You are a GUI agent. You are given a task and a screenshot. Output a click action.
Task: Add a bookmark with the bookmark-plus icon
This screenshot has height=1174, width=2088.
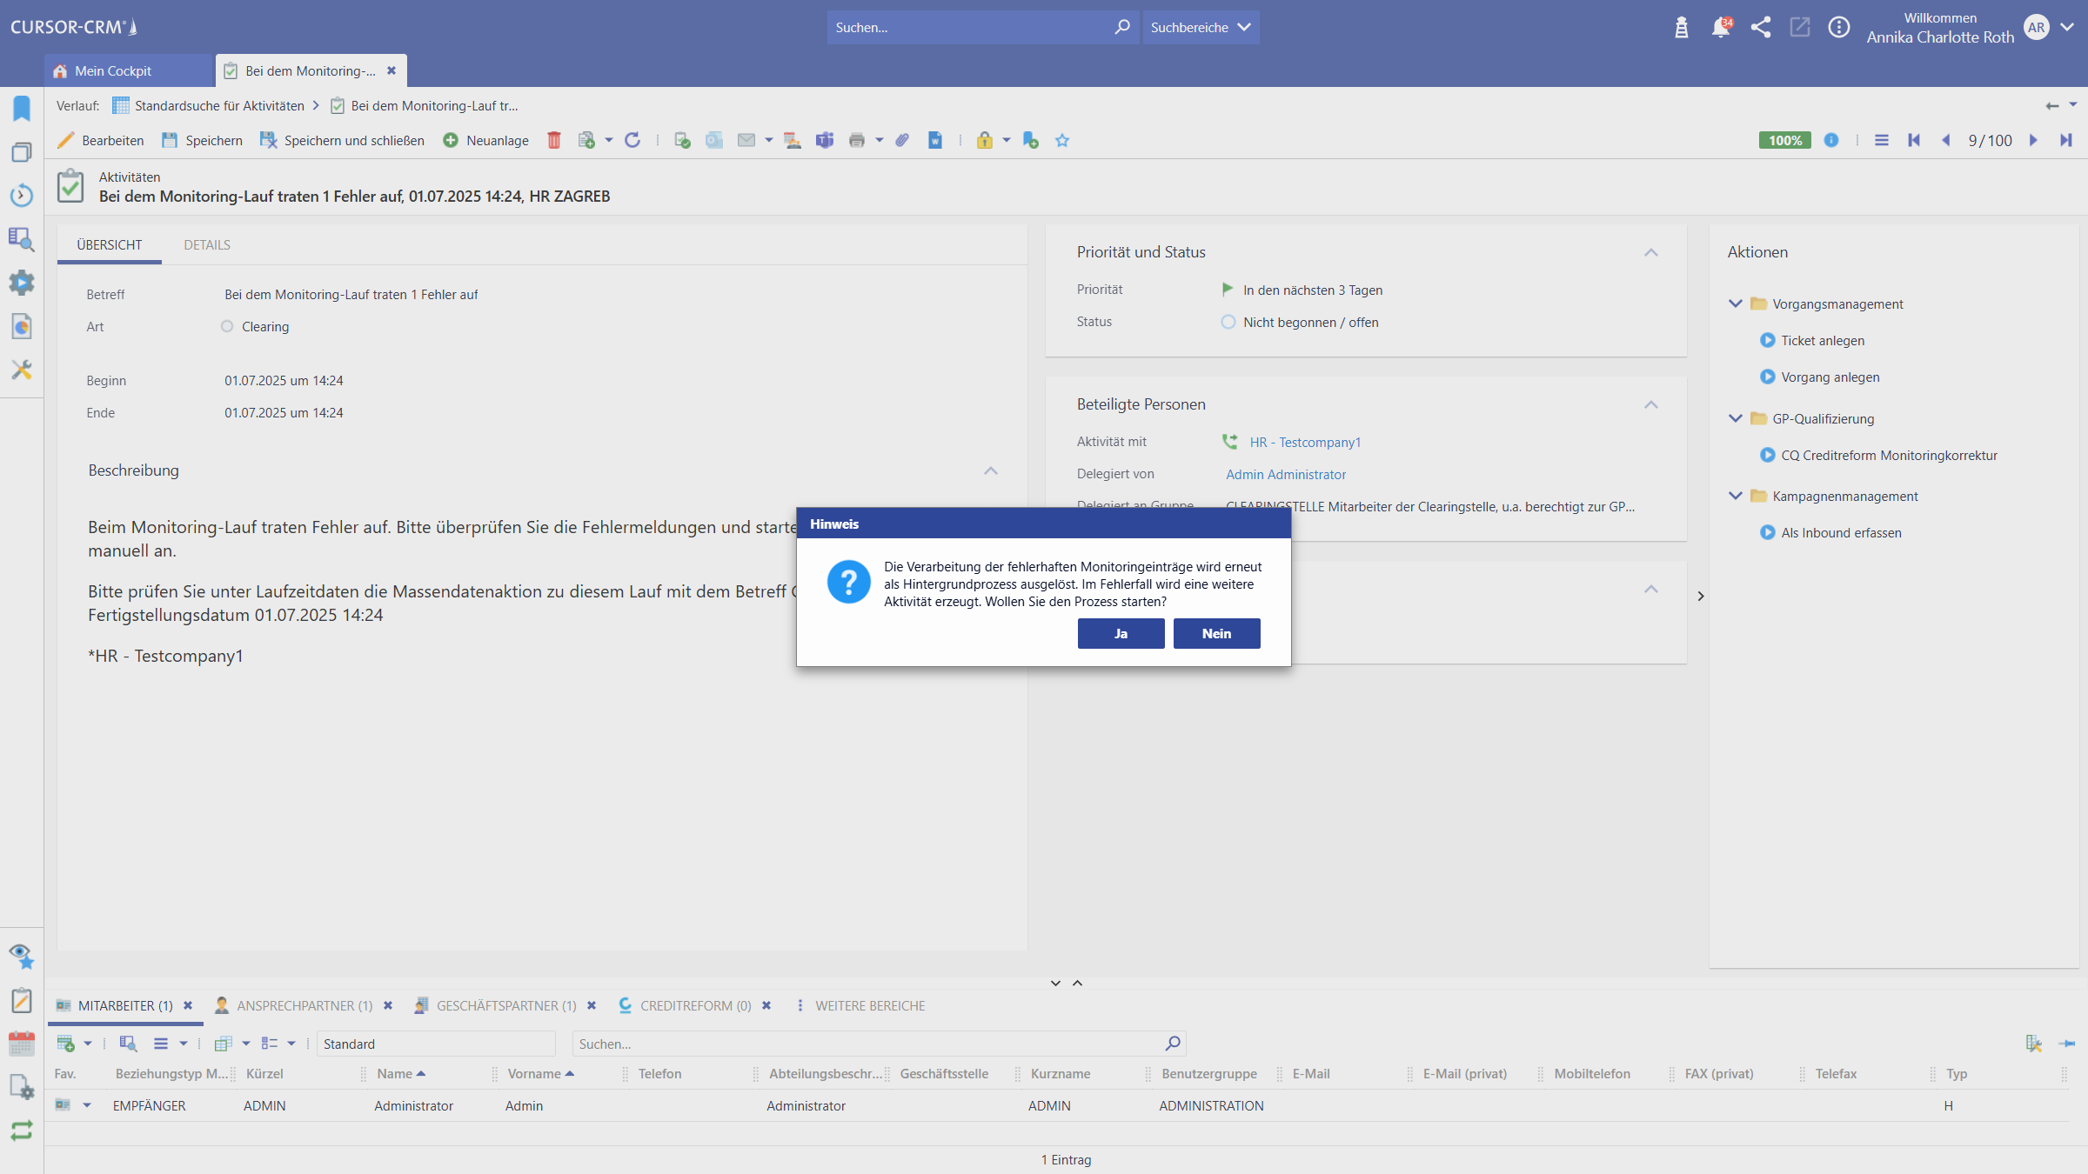pos(1031,140)
